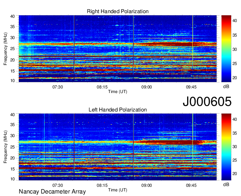Click the 09:00 tick label under the bottom plot
Image resolution: width=241 pixels, height=196 pixels.
146,185
